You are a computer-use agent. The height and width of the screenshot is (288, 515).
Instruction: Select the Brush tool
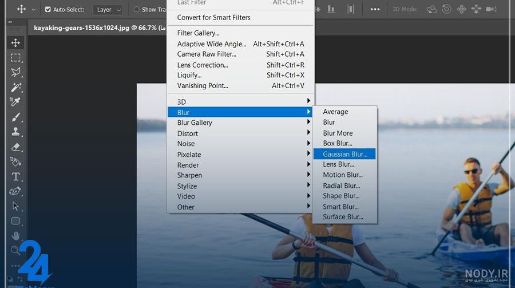15,117
